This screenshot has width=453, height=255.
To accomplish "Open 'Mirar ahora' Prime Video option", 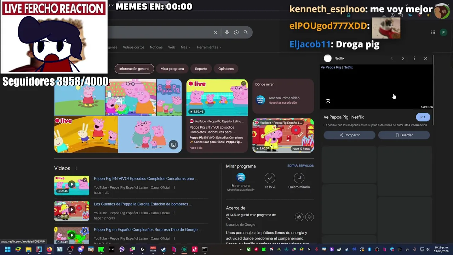I will pos(241,182).
